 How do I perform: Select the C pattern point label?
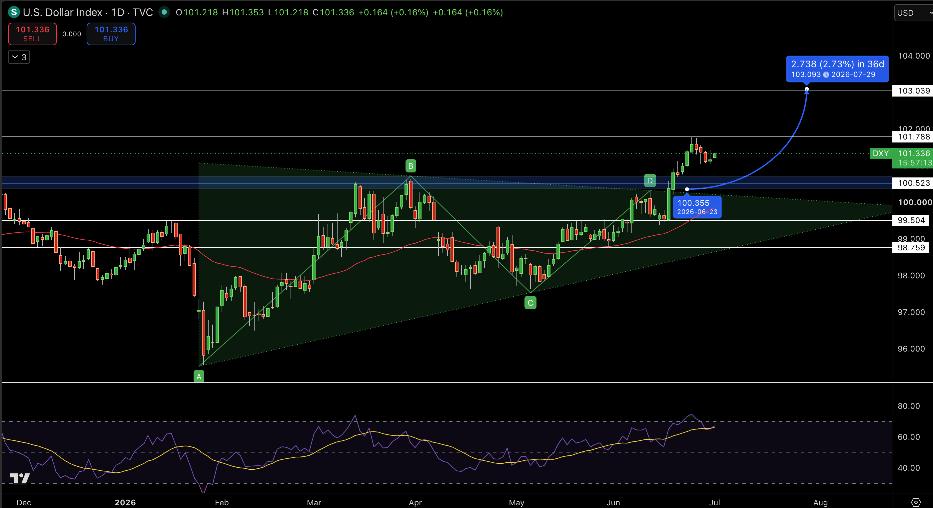pos(530,303)
